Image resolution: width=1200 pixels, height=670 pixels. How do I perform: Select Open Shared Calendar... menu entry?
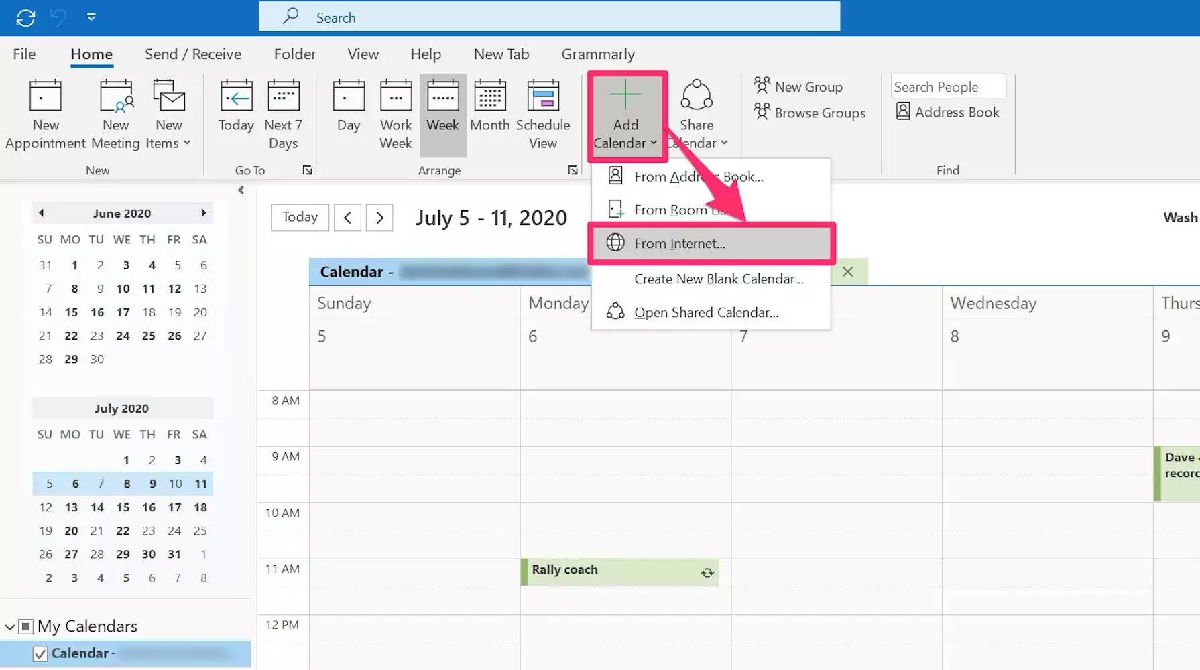[706, 312]
